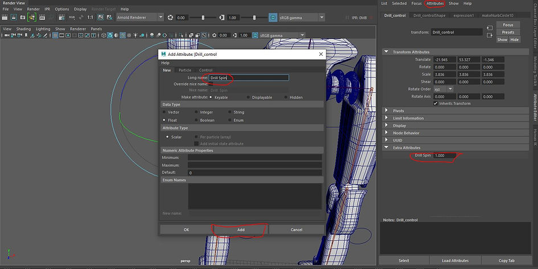Click the isolate select icon in viewport toolbar
The image size is (538, 269).
click(x=181, y=35)
